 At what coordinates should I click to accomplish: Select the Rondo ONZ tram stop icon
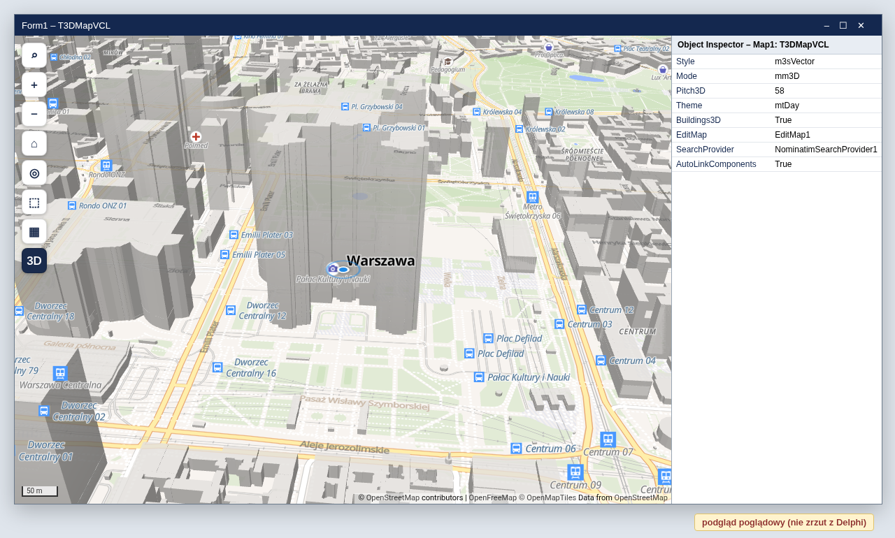click(x=106, y=166)
